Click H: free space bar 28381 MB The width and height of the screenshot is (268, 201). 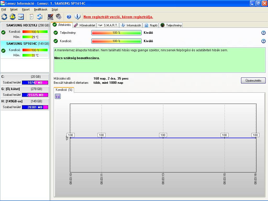click(35, 107)
